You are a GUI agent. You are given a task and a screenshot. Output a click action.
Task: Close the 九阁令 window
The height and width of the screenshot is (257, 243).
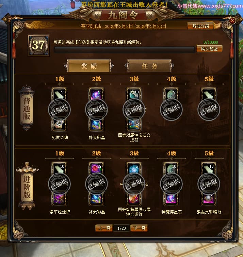click(232, 21)
